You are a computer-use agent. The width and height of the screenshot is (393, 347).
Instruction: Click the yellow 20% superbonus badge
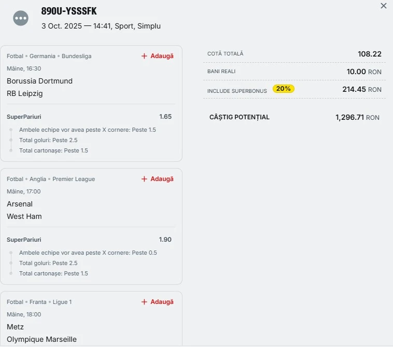284,89
